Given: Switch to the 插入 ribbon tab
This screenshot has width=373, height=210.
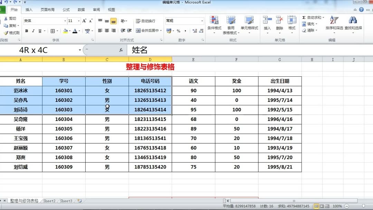Looking at the screenshot, I should pyautogui.click(x=29, y=10).
